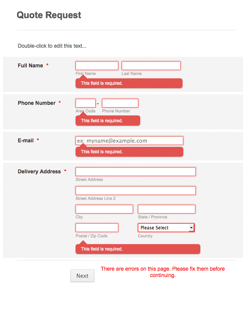The width and height of the screenshot is (243, 313).
Task: Click the Last Name input box
Action: pyautogui.click(x=151, y=65)
